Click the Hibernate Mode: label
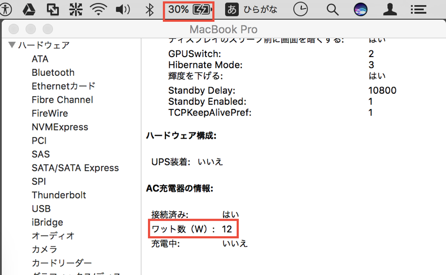The image size is (446, 275). tap(205, 65)
